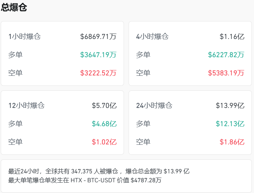Click the red short value $1.02亿
Screen dimensions: 254x193
point(104,142)
